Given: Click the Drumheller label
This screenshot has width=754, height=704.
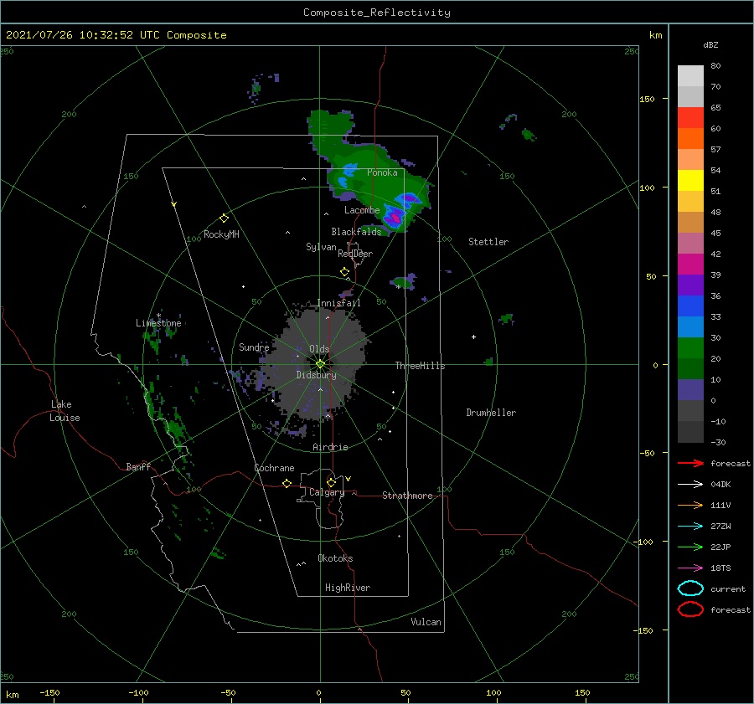Looking at the screenshot, I should 491,413.
